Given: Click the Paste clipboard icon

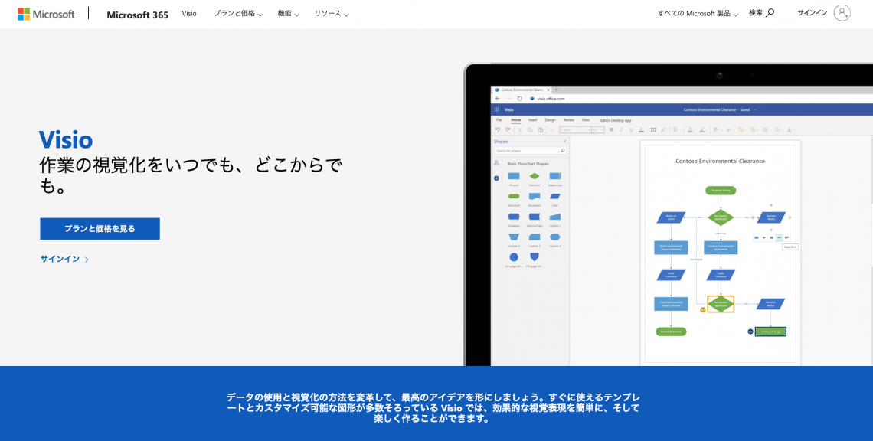Looking at the screenshot, I should (541, 129).
